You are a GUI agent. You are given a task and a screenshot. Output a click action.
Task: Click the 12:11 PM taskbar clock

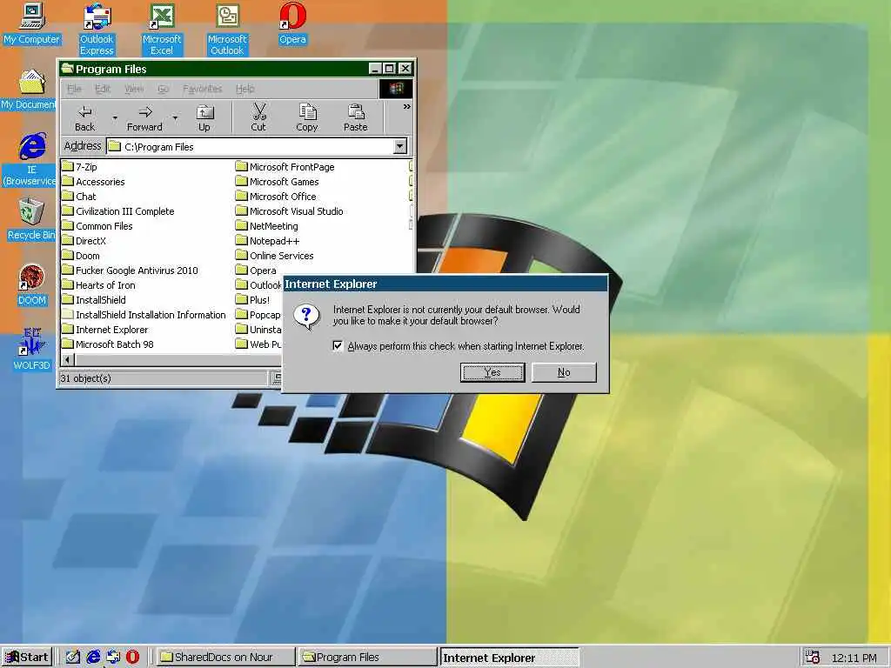pyautogui.click(x=854, y=658)
